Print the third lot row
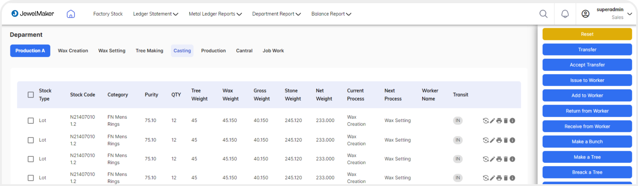Viewport: 638px width, 186px height. [499, 159]
